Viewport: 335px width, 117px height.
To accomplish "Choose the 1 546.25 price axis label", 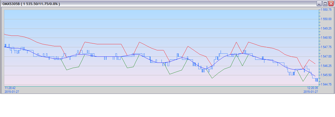I will pyautogui.click(x=326, y=66).
